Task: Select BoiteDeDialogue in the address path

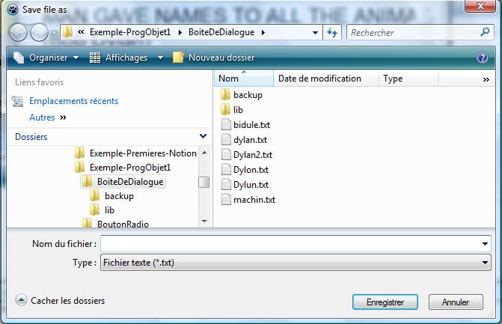Action: click(221, 32)
